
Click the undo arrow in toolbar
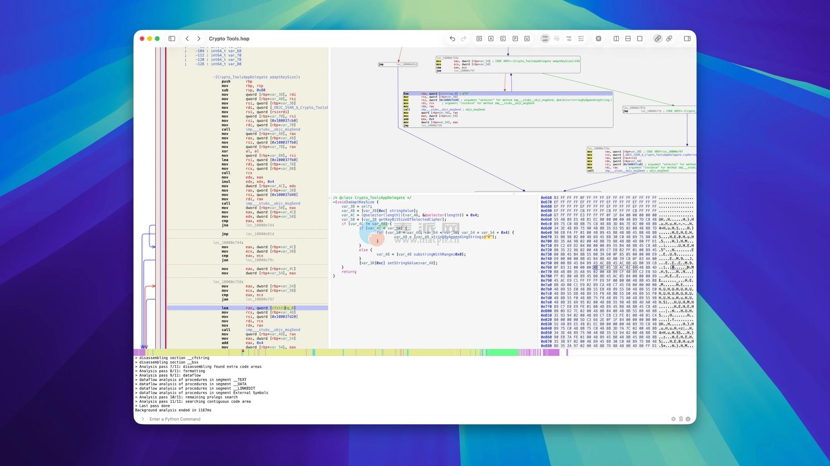tap(452, 39)
